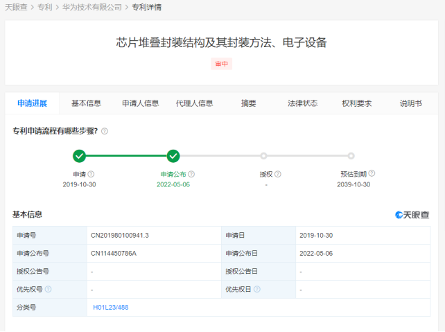Image resolution: width=445 pixels, height=332 pixels.
Task: Click the question icon next to 申请 step
Action: tap(91, 174)
